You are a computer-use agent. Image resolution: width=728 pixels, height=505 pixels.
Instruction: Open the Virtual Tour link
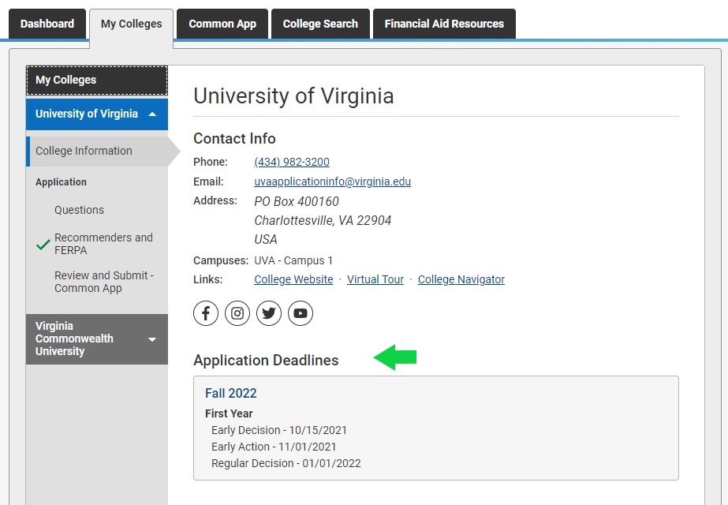coord(375,279)
